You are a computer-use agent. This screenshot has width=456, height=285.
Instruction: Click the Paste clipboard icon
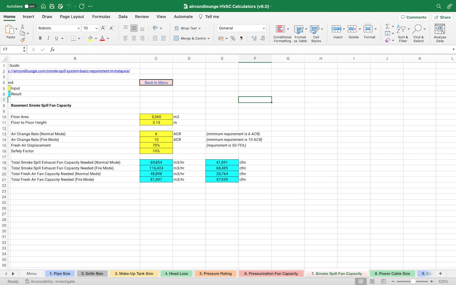11,30
